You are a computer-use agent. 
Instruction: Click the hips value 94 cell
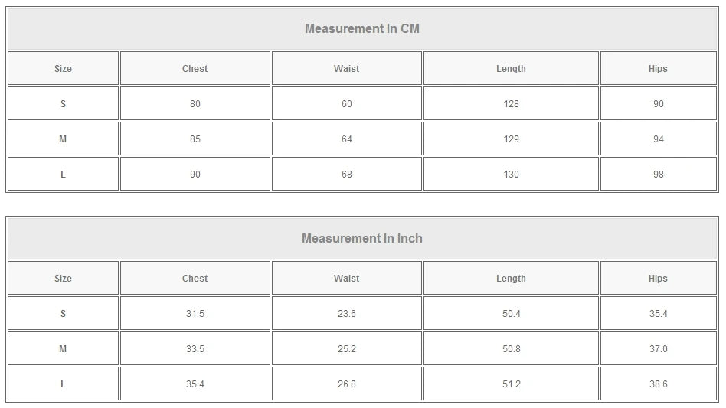point(658,139)
